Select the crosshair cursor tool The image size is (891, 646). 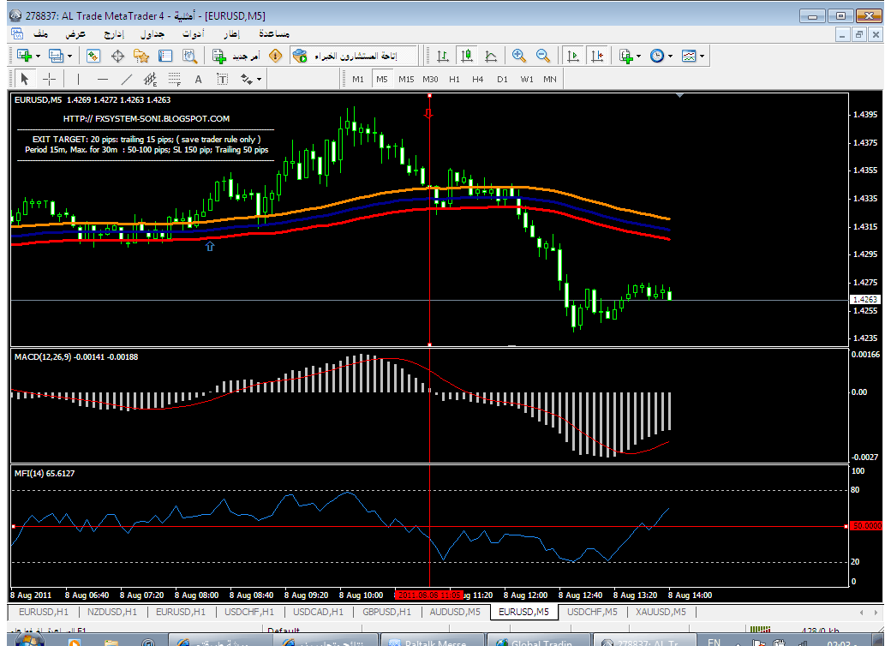tap(50, 79)
